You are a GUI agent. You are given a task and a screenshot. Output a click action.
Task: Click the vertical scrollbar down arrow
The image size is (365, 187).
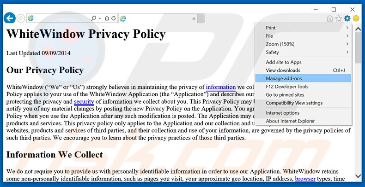point(358,176)
